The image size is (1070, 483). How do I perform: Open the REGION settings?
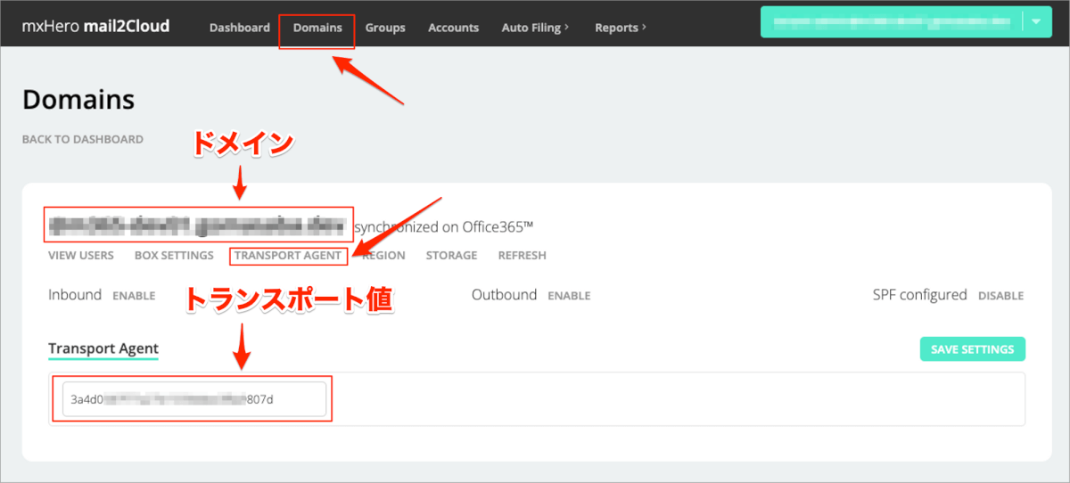383,255
